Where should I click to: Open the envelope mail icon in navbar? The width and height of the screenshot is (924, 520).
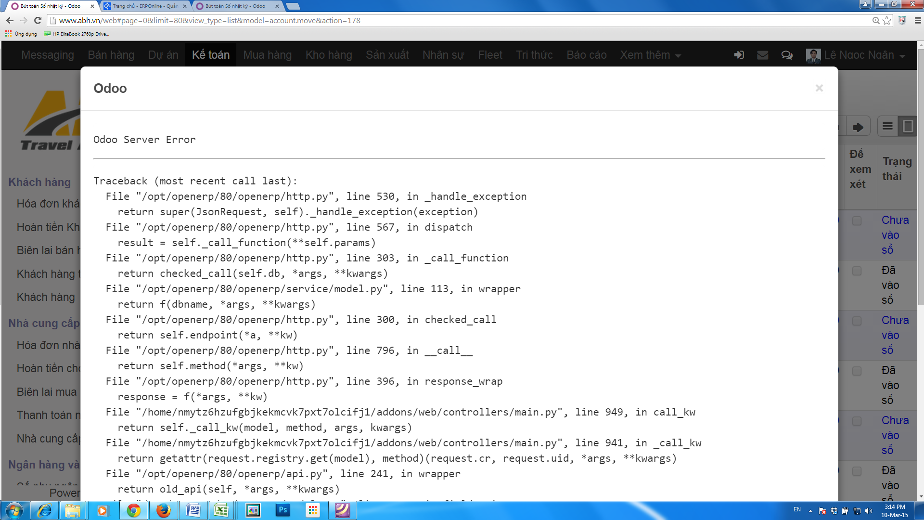tap(763, 55)
